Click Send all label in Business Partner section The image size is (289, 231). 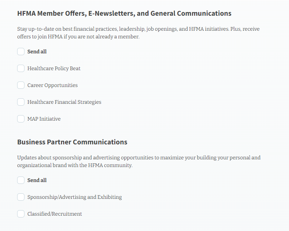(37, 180)
